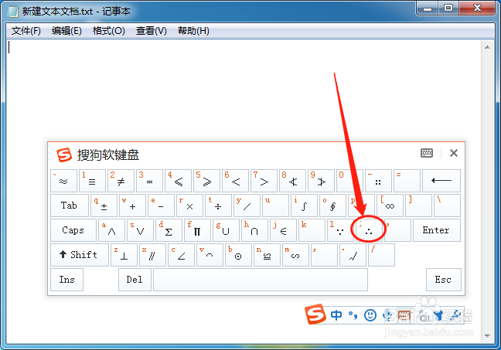Click the ∴ therefore key
Viewport: 501px width, 350px height.
coord(369,230)
